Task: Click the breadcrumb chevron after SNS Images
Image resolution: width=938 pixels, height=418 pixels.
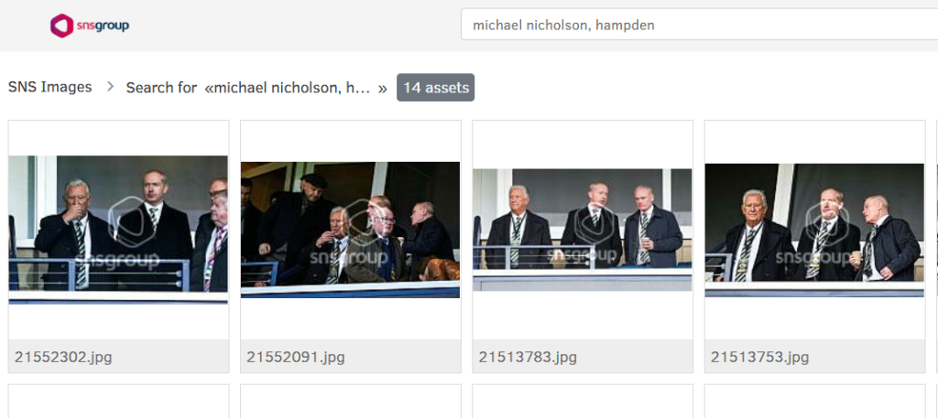Action: (x=110, y=87)
